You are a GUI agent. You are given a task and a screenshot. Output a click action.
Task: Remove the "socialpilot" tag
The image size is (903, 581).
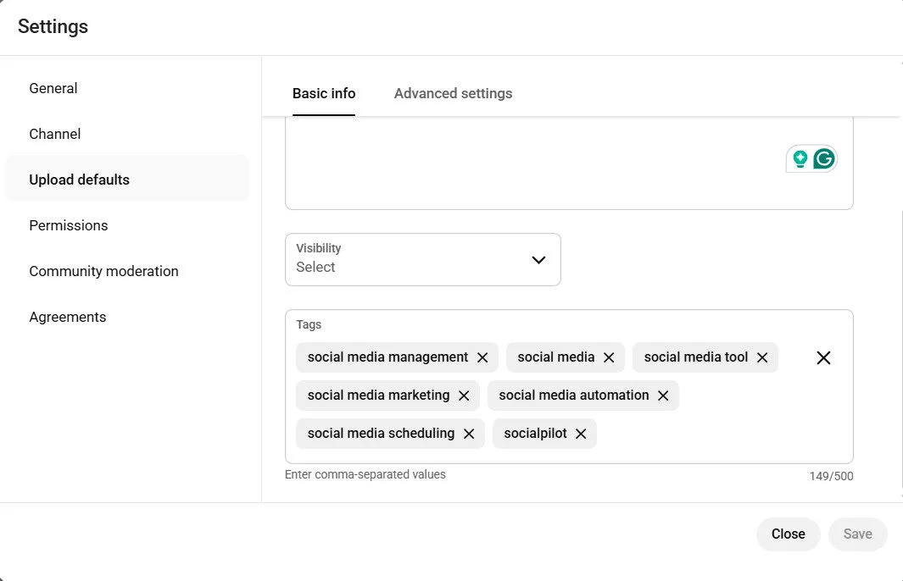[x=581, y=434]
